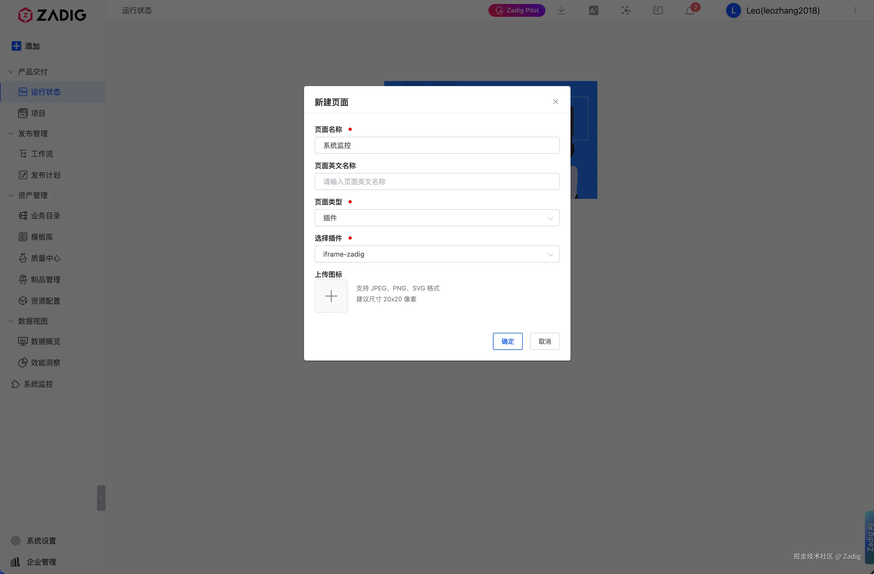Collapse the 数据视图 sidebar group
The height and width of the screenshot is (574, 874).
[11, 321]
